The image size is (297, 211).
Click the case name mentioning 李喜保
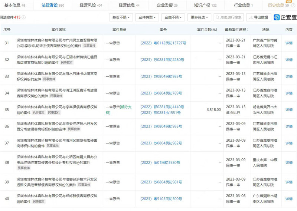57,110
